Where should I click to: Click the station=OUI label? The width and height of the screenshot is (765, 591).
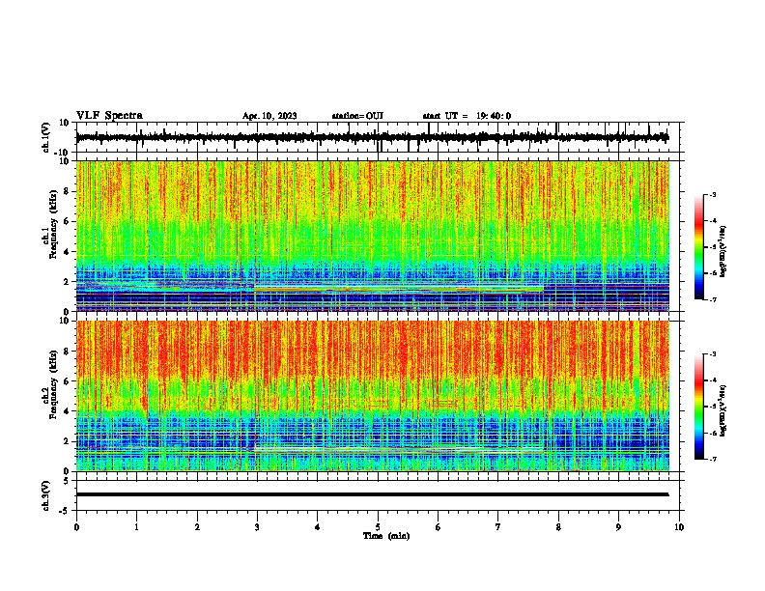tap(357, 116)
